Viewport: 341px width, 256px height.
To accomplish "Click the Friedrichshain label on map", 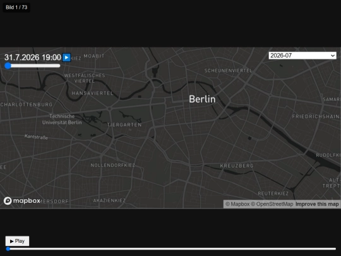I will point(316,117).
